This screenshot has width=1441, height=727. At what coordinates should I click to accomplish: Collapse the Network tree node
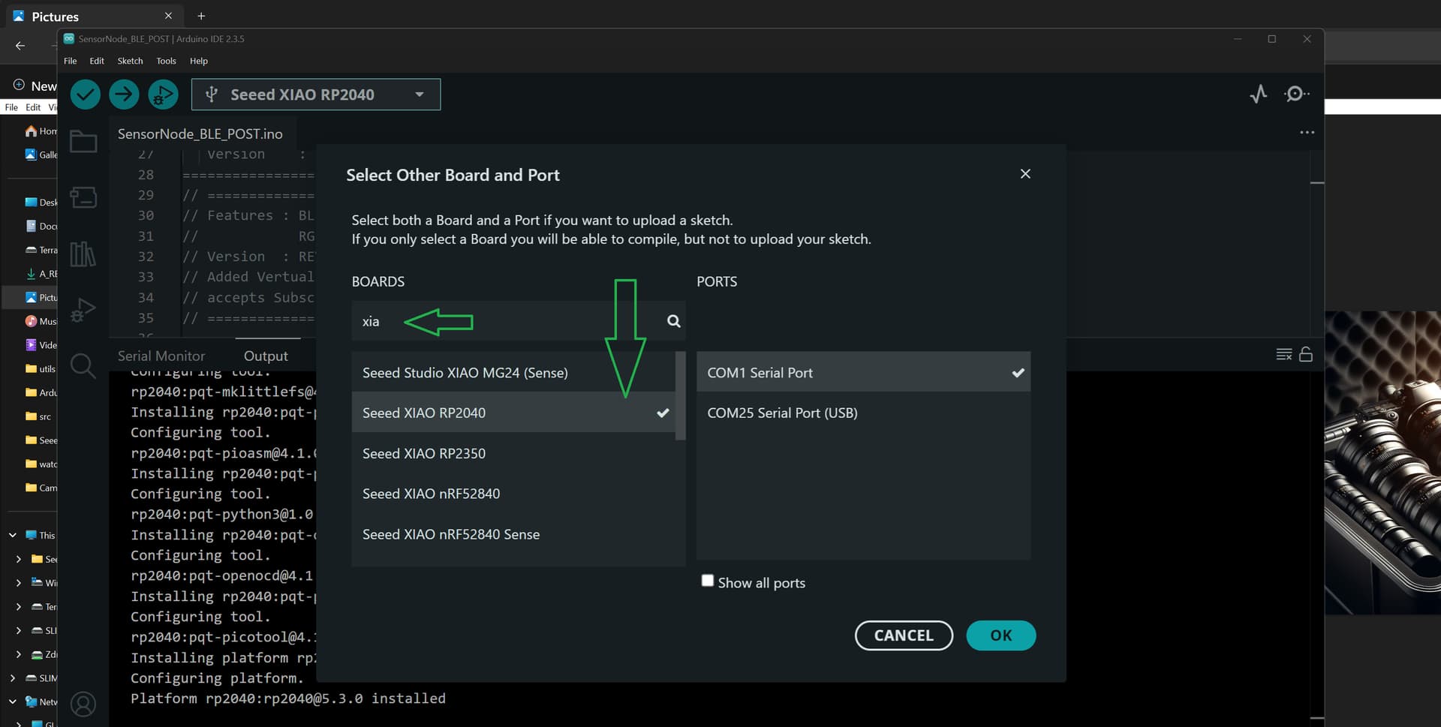click(x=13, y=701)
